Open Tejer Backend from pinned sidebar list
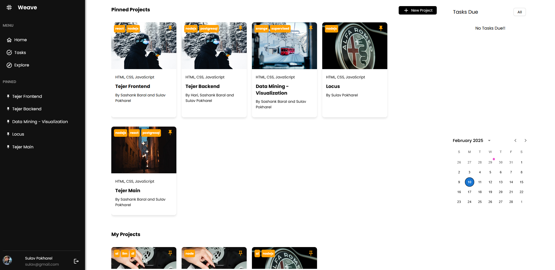This screenshot has height=270, width=555. click(x=27, y=109)
